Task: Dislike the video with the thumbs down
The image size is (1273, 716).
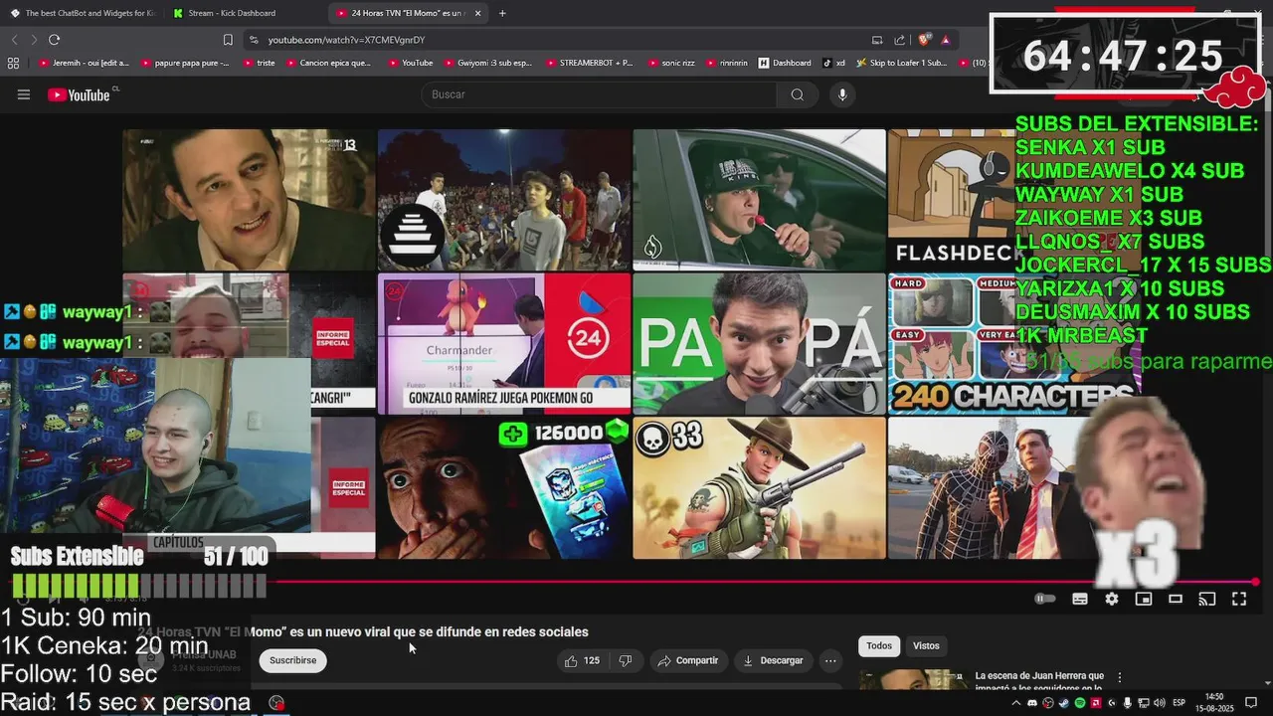Action: point(626,660)
